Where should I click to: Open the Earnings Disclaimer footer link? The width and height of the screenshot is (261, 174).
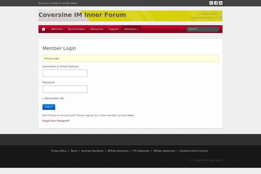coord(92,151)
